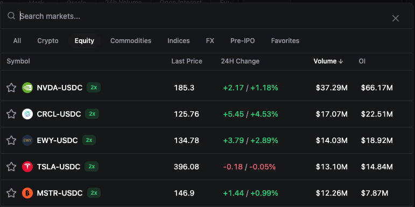Click the $13.10M volume value
The image size is (415, 207).
click(x=332, y=167)
